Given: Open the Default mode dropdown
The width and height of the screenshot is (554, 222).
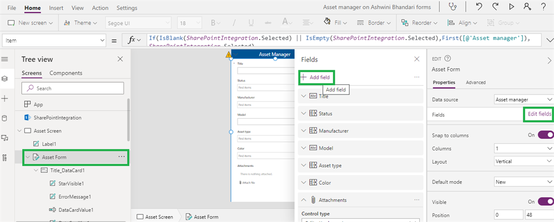Looking at the screenshot, I should coord(523,182).
